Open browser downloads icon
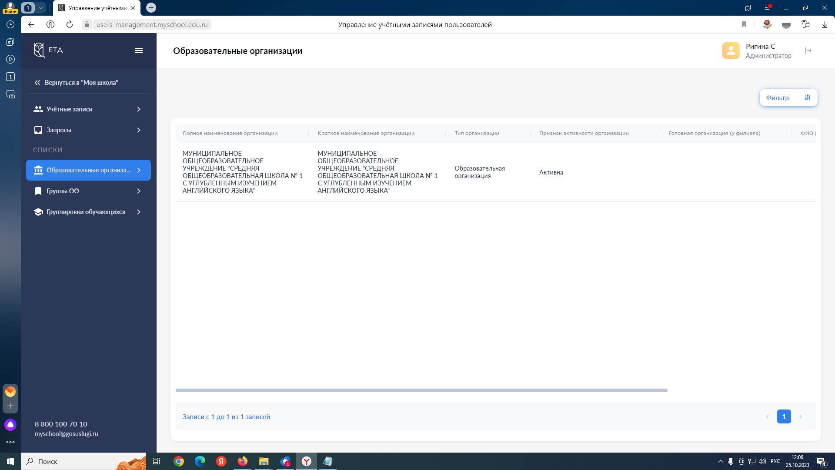 click(825, 24)
